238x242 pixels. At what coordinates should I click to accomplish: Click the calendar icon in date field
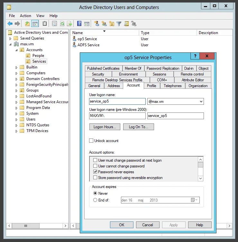(193, 200)
